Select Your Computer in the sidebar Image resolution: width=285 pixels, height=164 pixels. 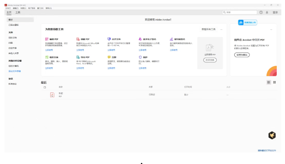click(13, 66)
